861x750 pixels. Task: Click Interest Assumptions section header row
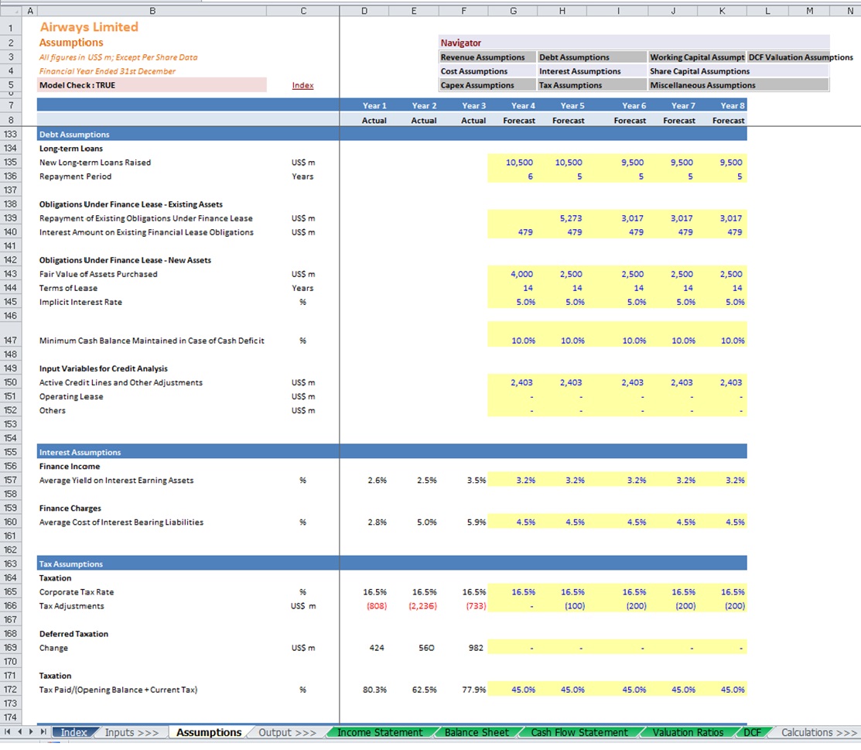392,452
